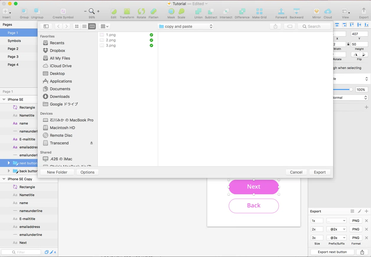Switch file dialog to list view
Screen dimensions: 371x257
84,26
